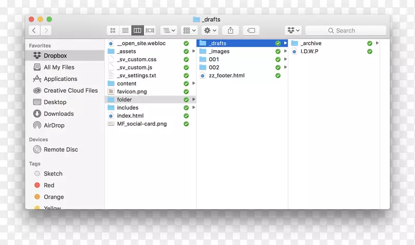Select the gray Sketch tag

click(x=65, y=174)
